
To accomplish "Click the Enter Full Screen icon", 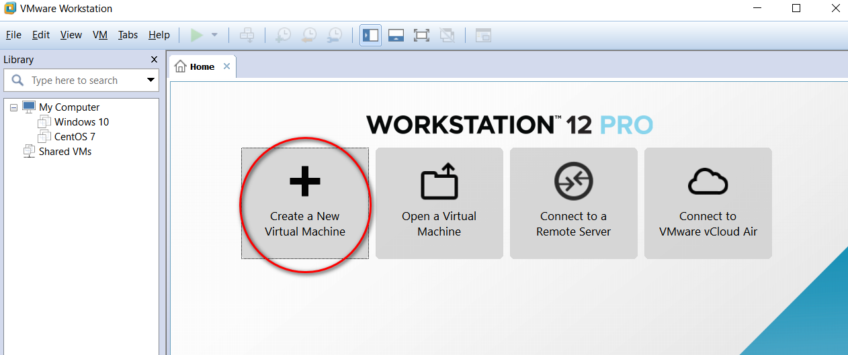I will click(x=421, y=35).
